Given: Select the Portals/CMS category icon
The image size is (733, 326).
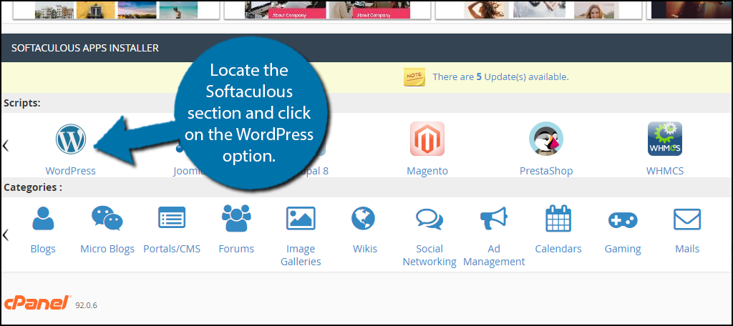Looking at the screenshot, I should (172, 217).
